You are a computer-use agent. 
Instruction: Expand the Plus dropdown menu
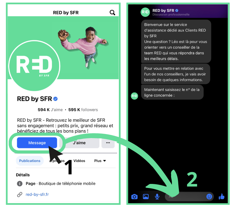[x=99, y=161]
